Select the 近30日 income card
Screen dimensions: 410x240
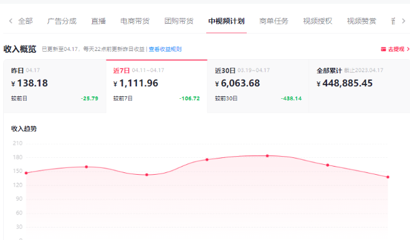tap(258, 86)
